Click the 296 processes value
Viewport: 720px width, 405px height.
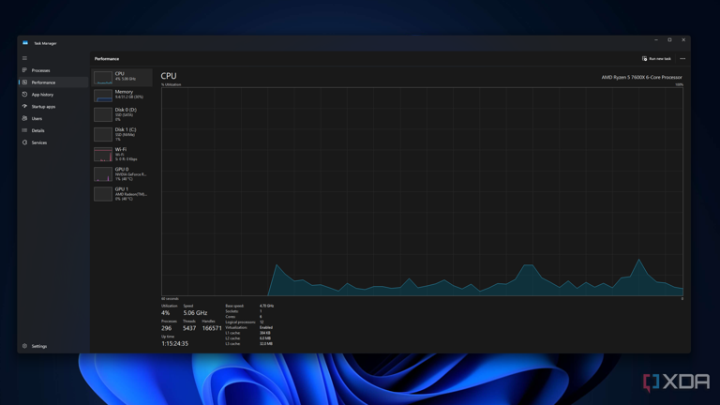click(166, 328)
